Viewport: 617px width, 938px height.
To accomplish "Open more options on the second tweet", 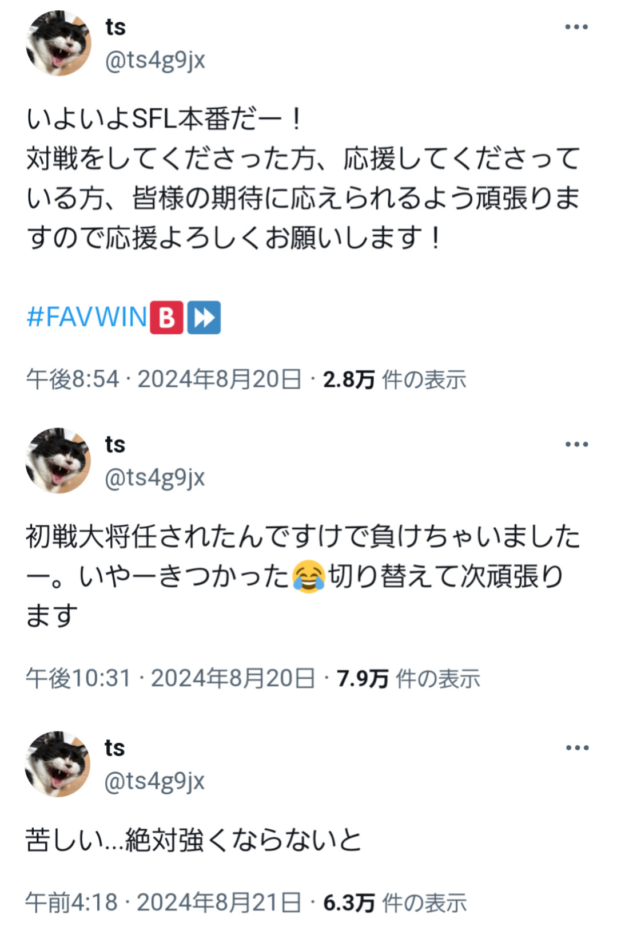I will (x=576, y=444).
